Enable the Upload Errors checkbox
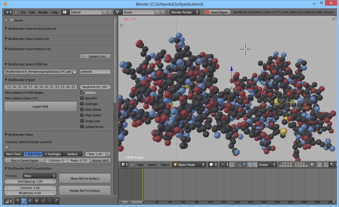The width and height of the screenshot is (339, 207). coord(82,127)
